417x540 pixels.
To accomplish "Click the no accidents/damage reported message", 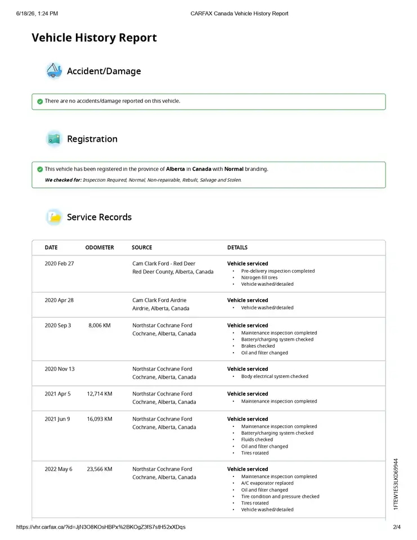I will click(113, 101).
